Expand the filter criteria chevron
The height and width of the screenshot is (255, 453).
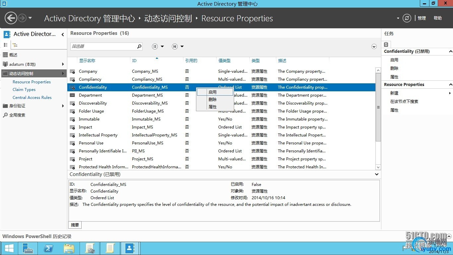(374, 46)
